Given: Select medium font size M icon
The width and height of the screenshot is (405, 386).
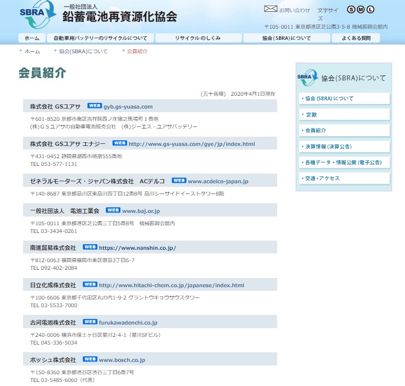Looking at the screenshot, I should (x=361, y=10).
